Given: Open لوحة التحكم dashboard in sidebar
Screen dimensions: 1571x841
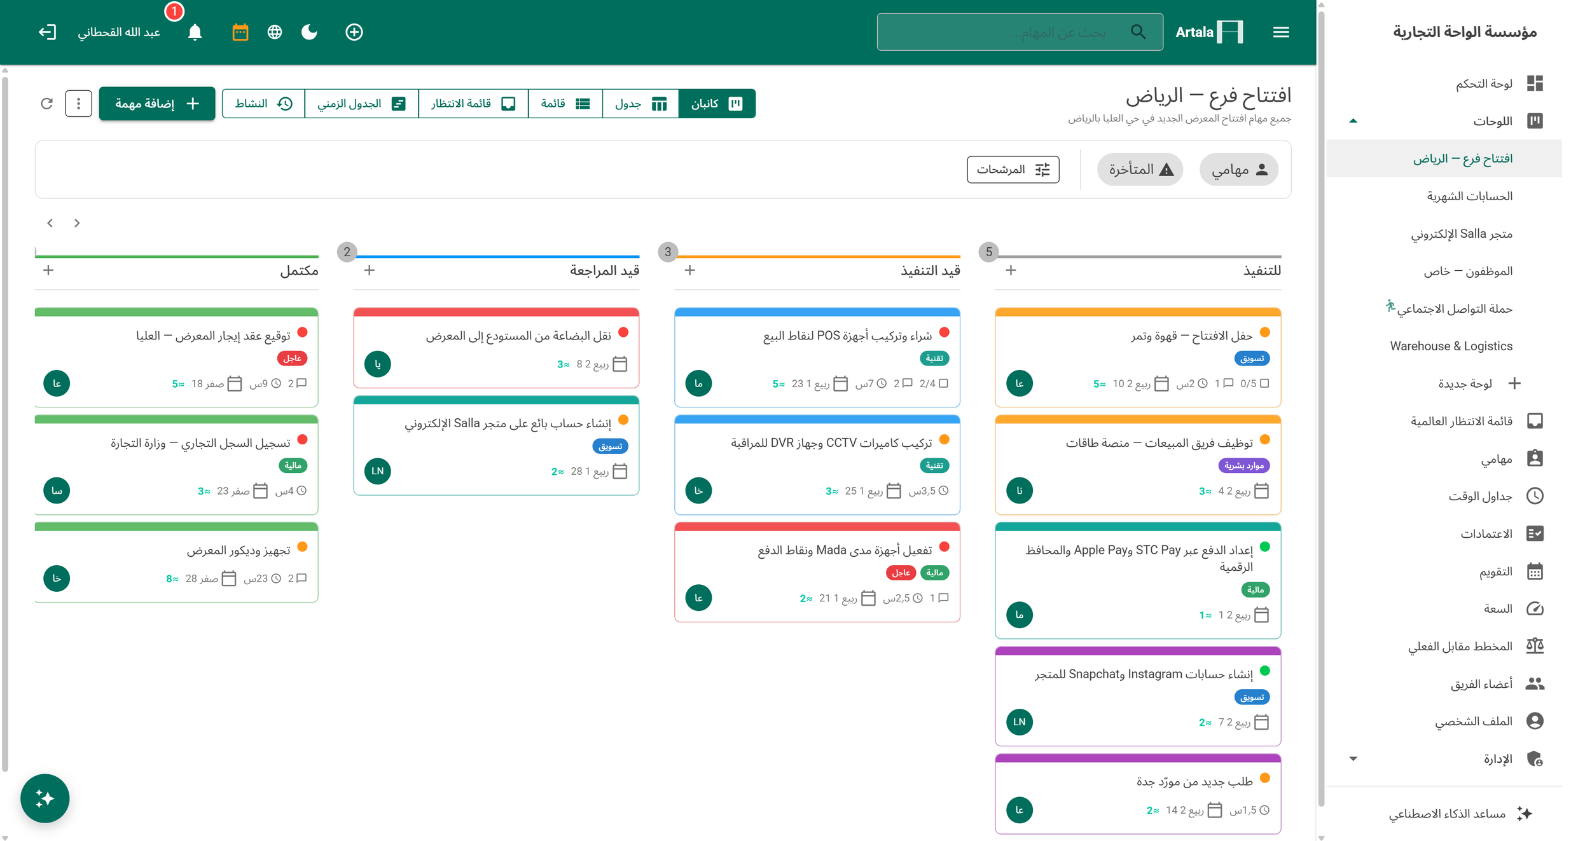Looking at the screenshot, I should [1444, 84].
